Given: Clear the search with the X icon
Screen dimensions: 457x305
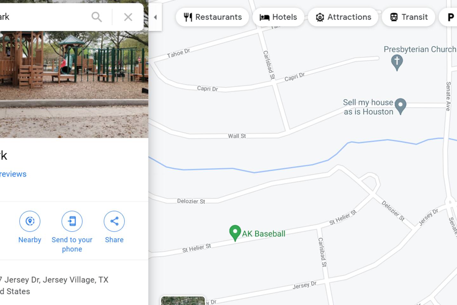Looking at the screenshot, I should pos(128,17).
